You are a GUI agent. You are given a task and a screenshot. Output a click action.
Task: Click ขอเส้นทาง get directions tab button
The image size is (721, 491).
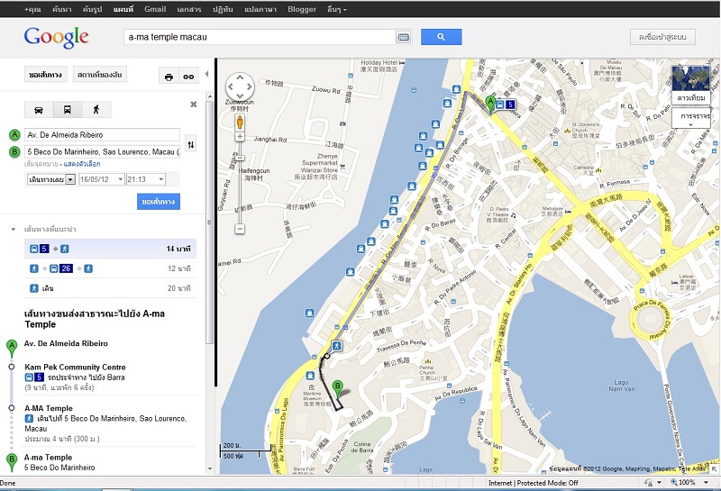coord(46,75)
